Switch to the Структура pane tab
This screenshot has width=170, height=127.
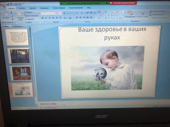(17, 26)
